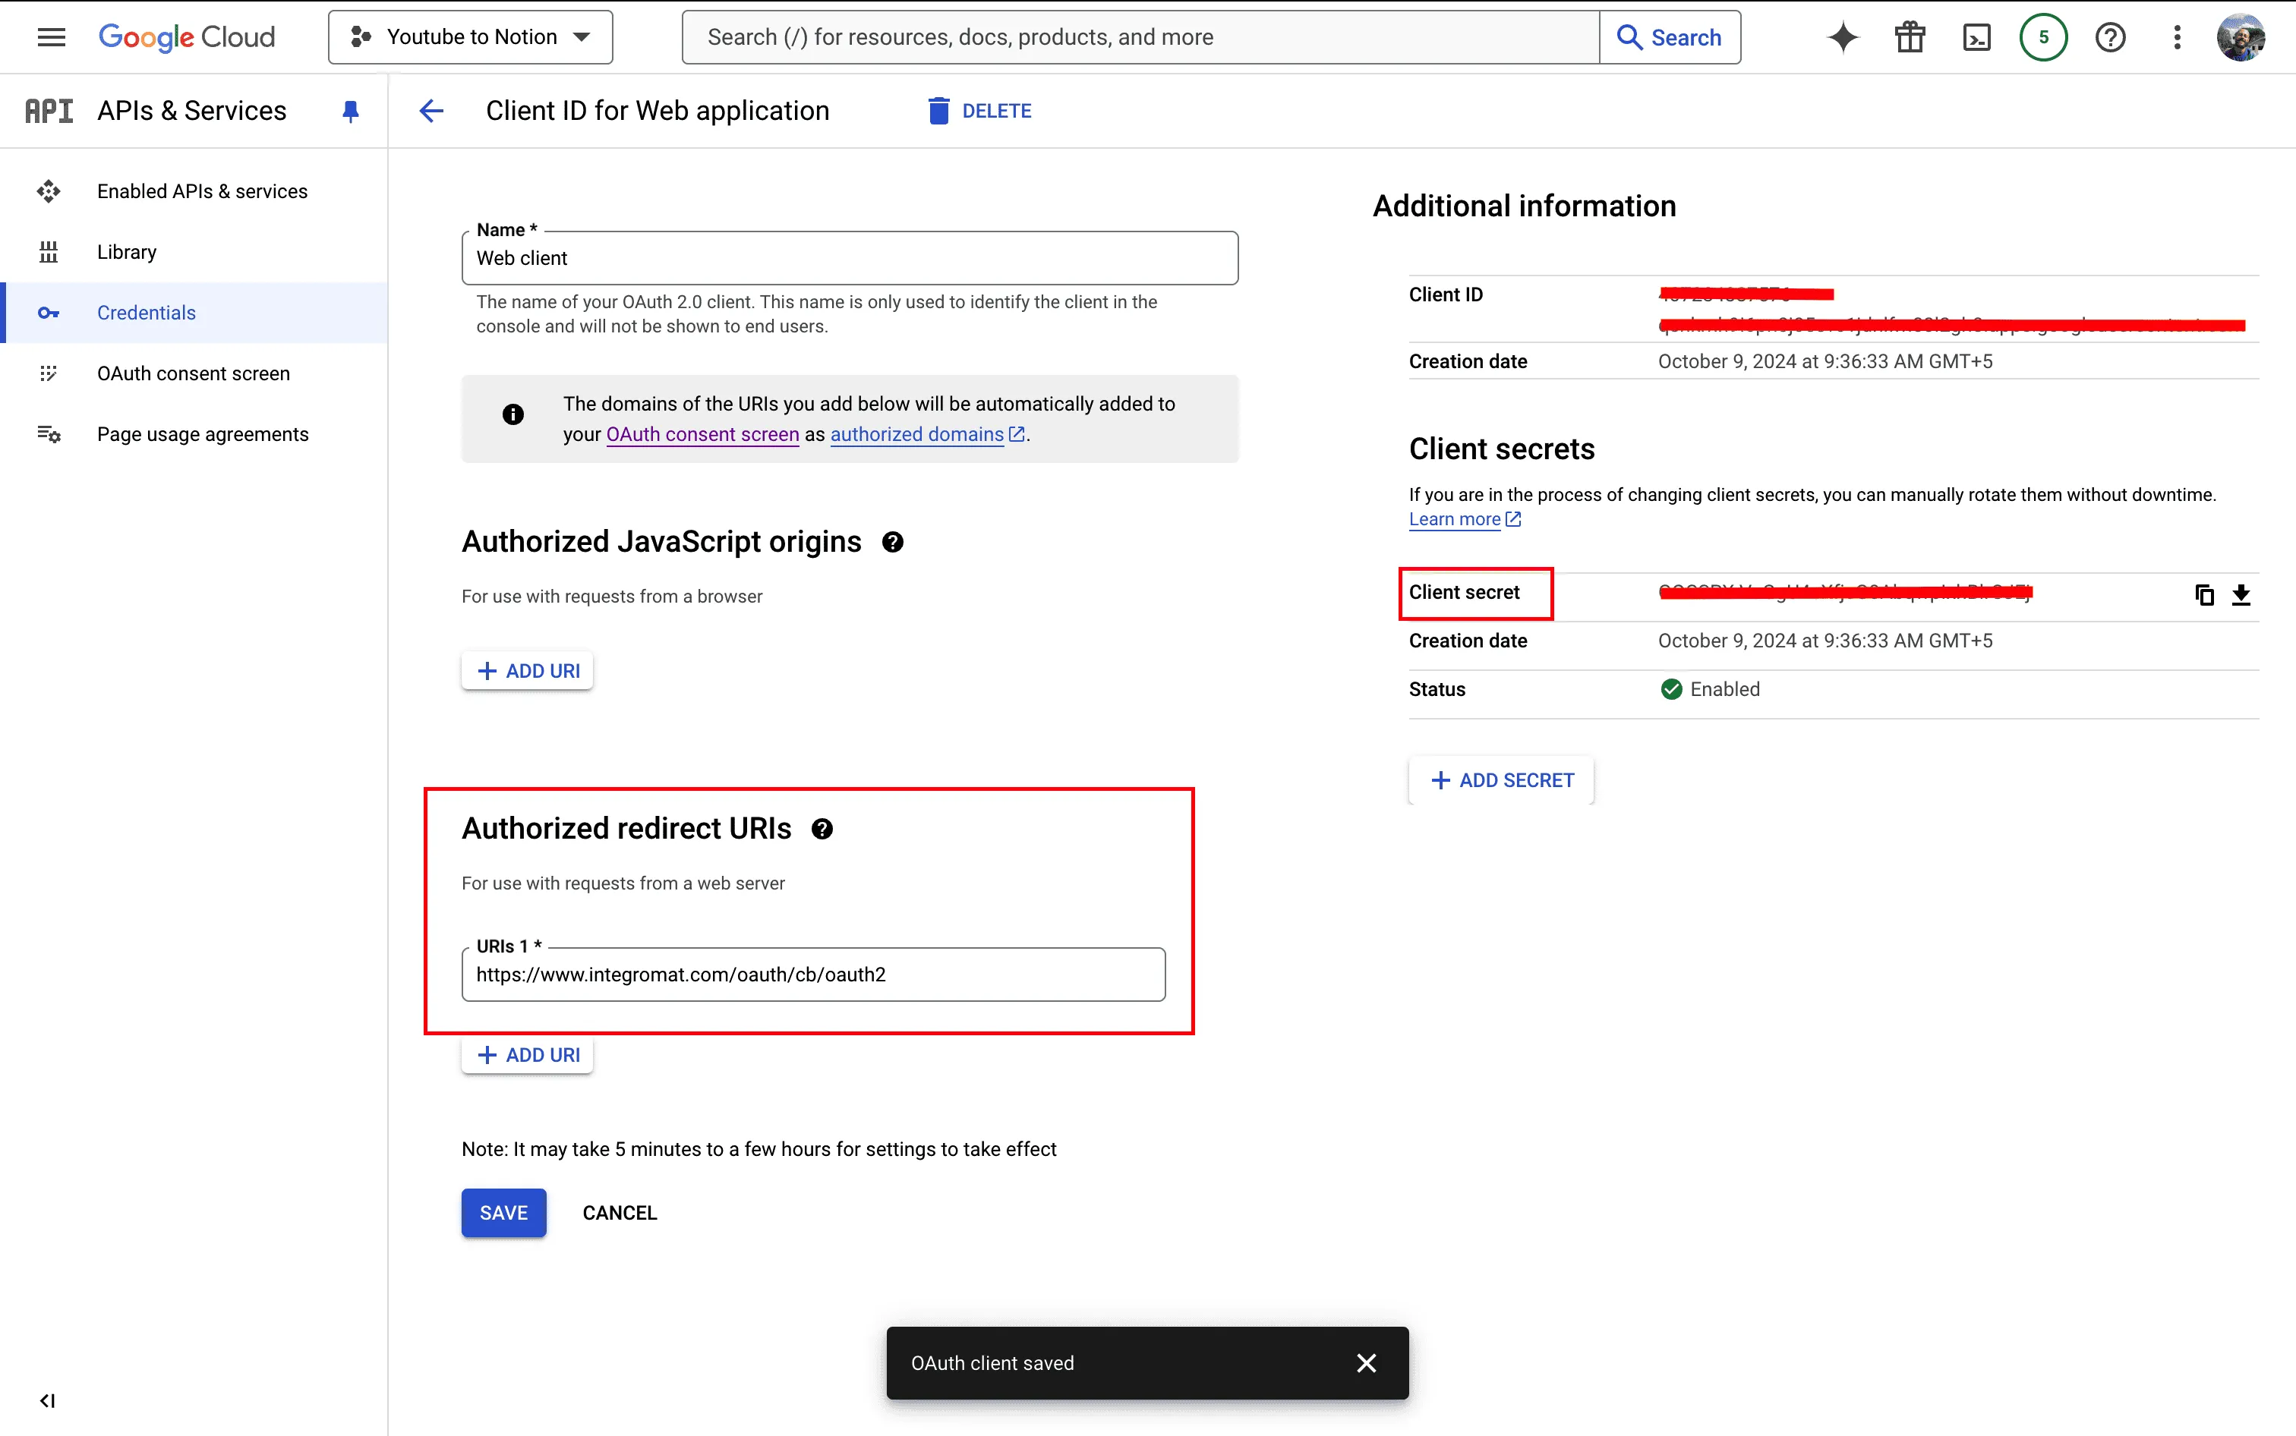Click the Enabled APIs icon in sidebar
Screen dimensions: 2296x1436
(x=49, y=191)
